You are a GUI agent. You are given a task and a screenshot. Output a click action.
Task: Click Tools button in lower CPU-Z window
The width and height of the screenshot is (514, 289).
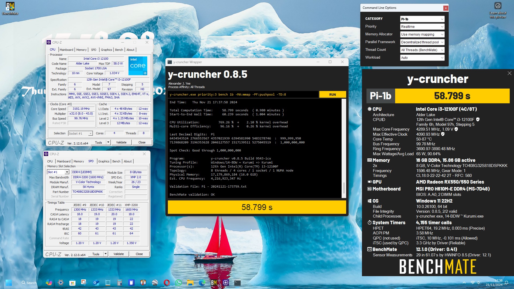click(96, 254)
